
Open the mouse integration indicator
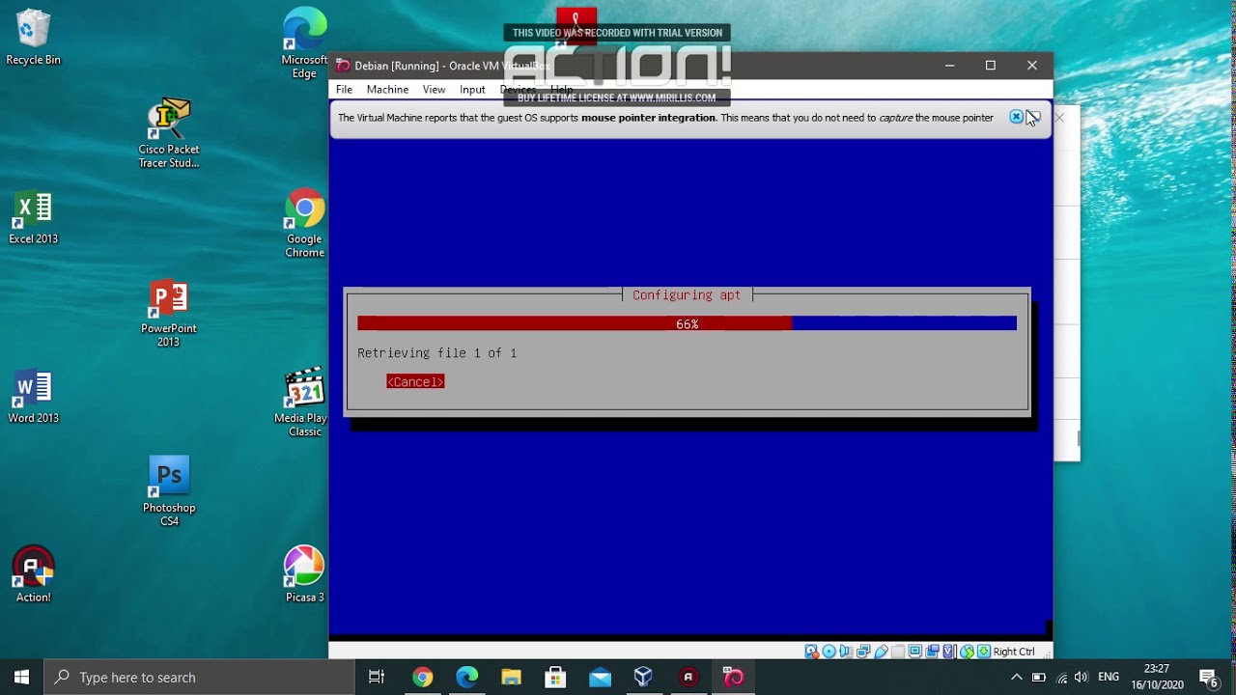click(967, 652)
